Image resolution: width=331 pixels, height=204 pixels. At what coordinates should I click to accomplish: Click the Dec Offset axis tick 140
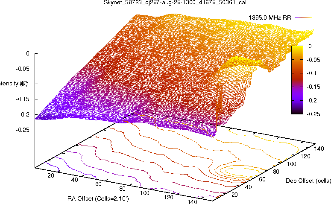pyautogui.click(x=319, y=149)
